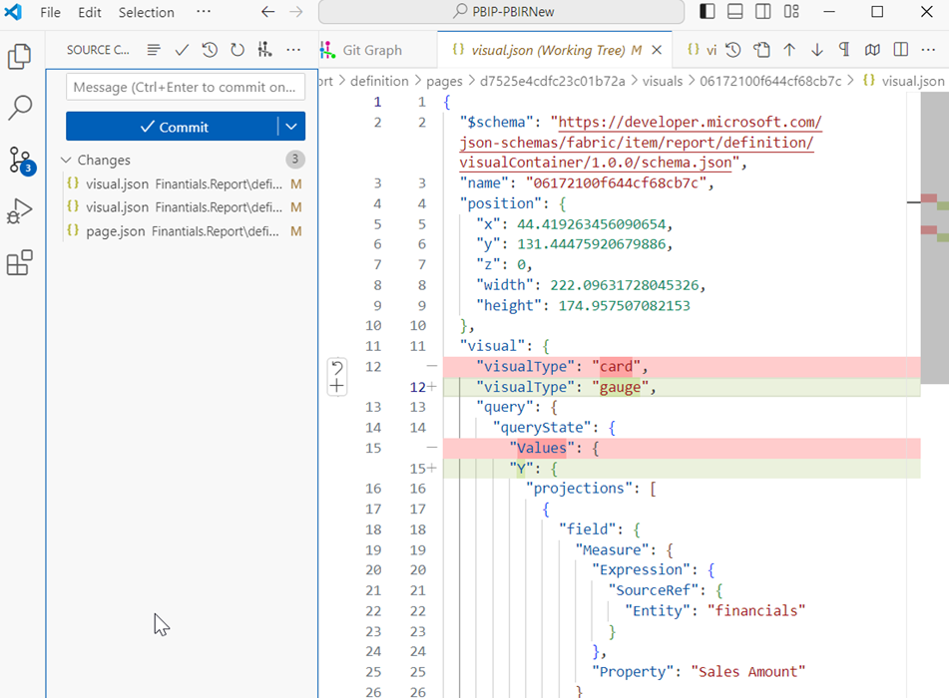Switch to the partially hidden 'vi' tab
Screen dimensions: 949x698
point(703,50)
